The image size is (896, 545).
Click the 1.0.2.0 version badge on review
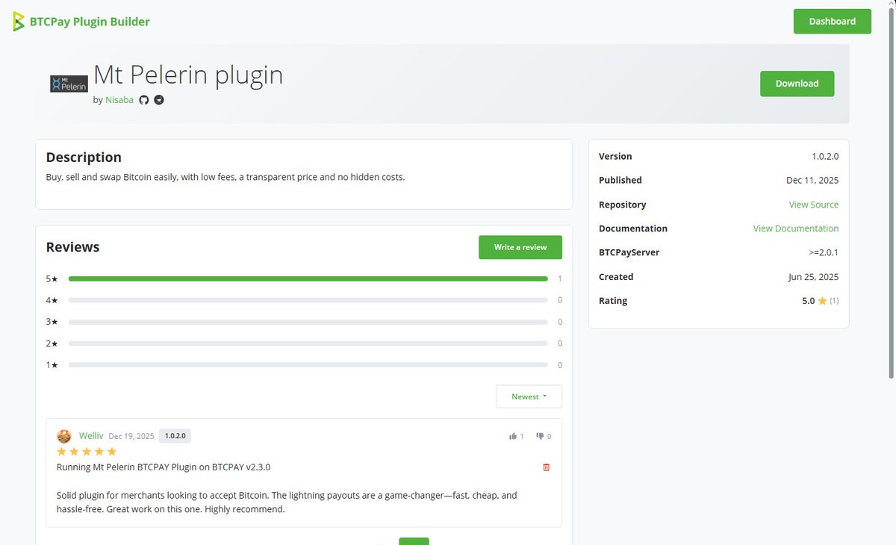(175, 436)
